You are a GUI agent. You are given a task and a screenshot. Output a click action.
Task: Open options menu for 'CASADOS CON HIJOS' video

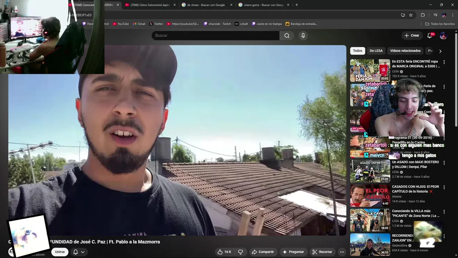point(444,187)
